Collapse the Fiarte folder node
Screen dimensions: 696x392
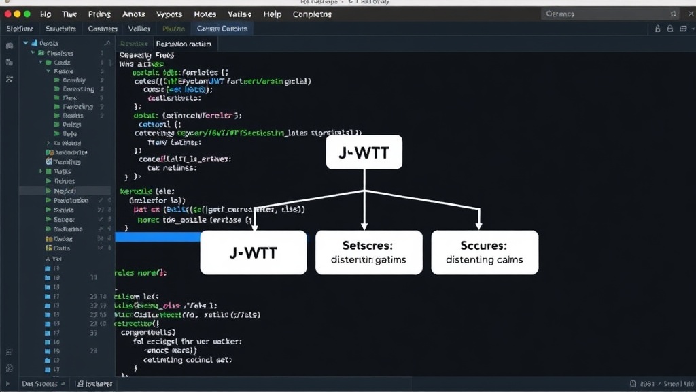48,71
